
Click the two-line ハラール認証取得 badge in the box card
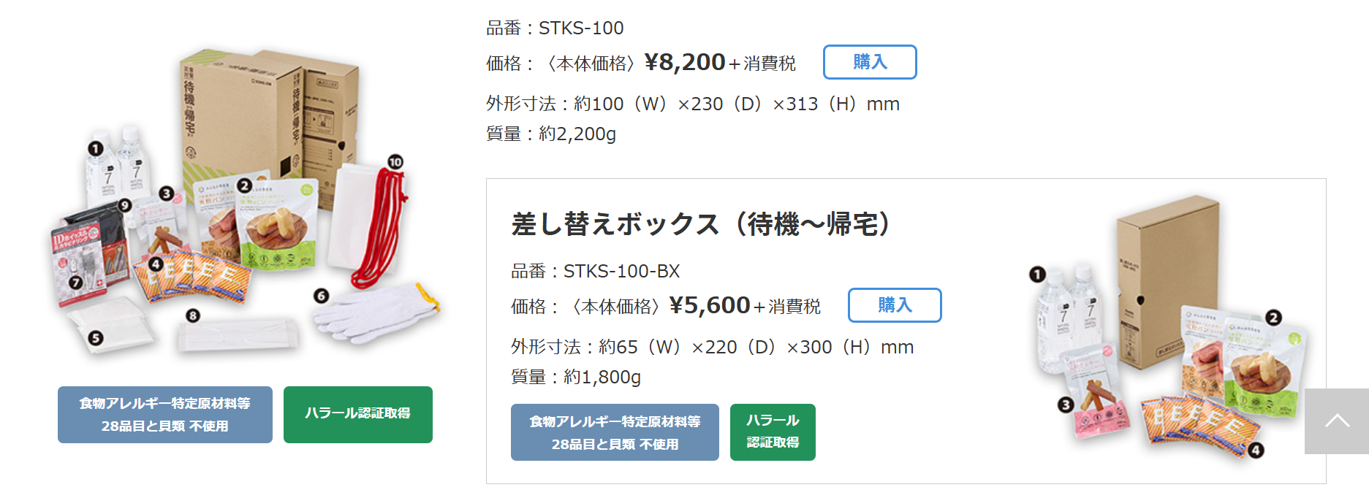(772, 432)
